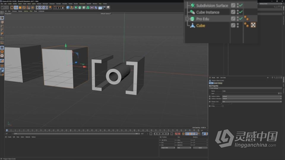
Task: Activate the Scale tool
Action: [x=20, y=8]
